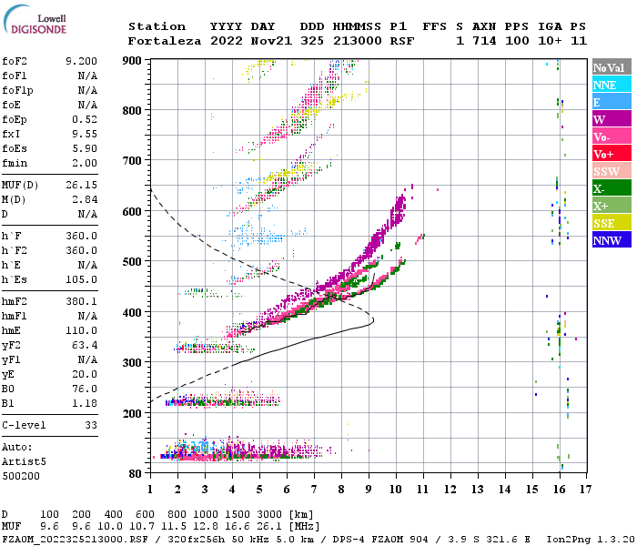Select the X+ light green legend swatch
The image size is (637, 546).
click(612, 205)
